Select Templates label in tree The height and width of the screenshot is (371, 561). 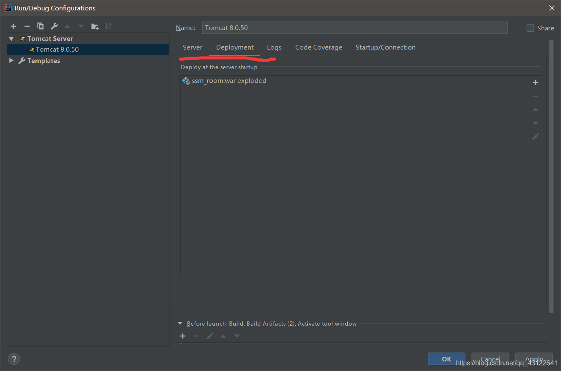pos(44,61)
